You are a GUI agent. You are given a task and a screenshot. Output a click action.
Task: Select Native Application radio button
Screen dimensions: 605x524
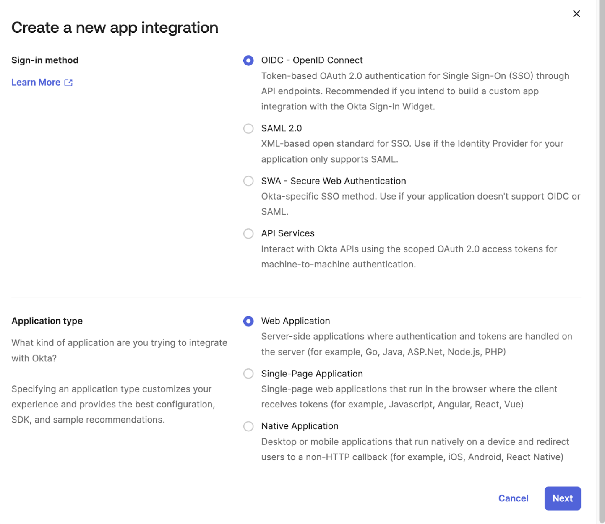tap(248, 426)
